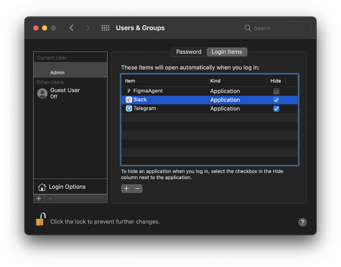Select the Login Items tab

227,52
